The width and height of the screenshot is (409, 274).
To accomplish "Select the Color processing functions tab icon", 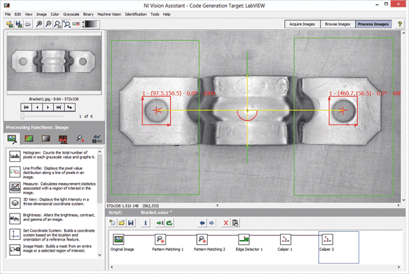I will [x=29, y=139].
